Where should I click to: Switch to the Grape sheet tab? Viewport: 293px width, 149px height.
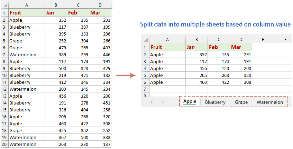pyautogui.click(x=241, y=102)
